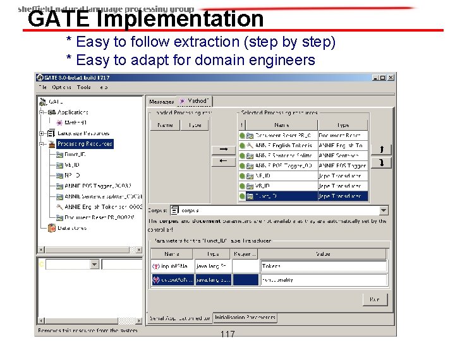Image resolution: width=455 pixels, height=341 pixels.
Task: Edit the Tokens value field
Action: tap(324, 266)
